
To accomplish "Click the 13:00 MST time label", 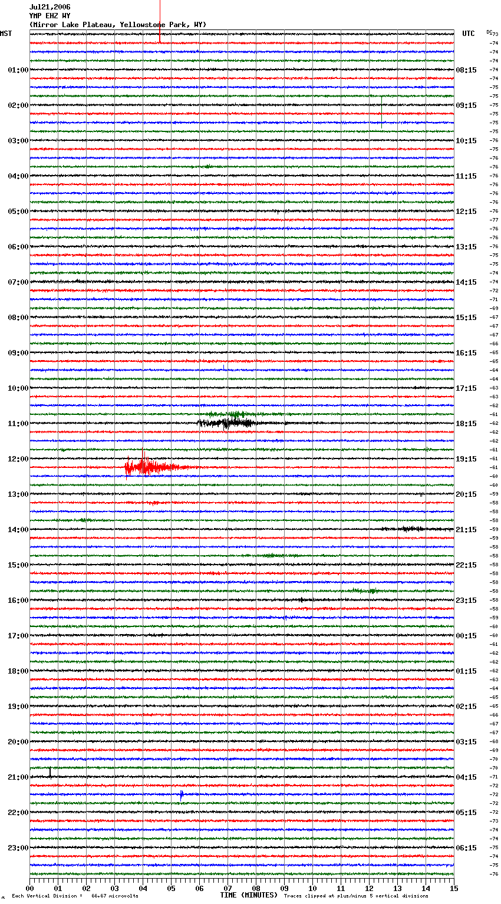I will [18, 494].
